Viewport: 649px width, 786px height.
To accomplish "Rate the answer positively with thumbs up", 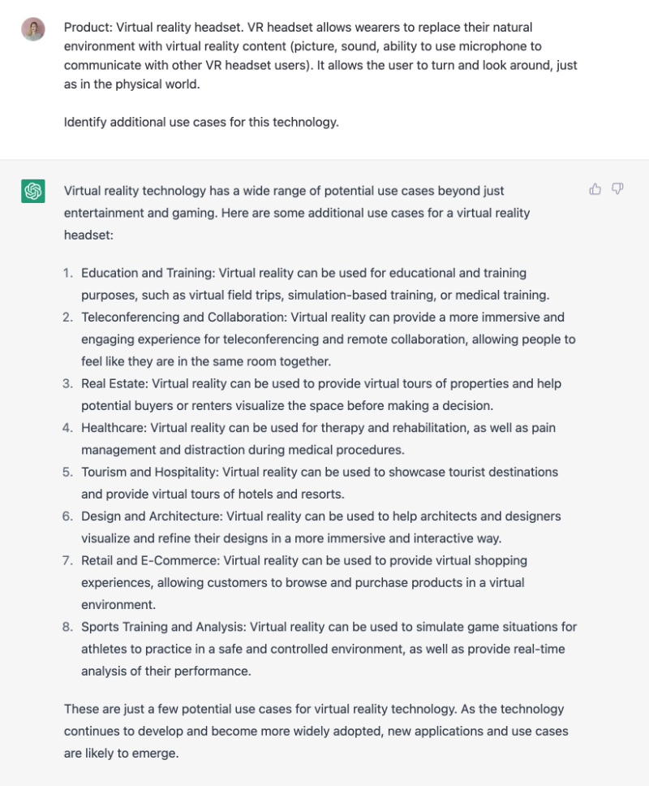I will click(595, 188).
